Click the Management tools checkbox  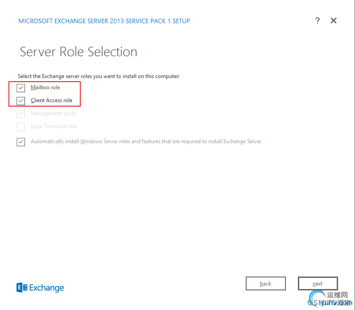click(21, 114)
